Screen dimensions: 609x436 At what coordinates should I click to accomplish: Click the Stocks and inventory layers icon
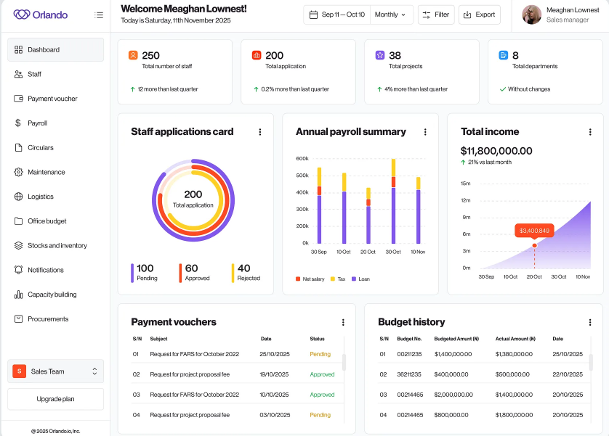(18, 245)
